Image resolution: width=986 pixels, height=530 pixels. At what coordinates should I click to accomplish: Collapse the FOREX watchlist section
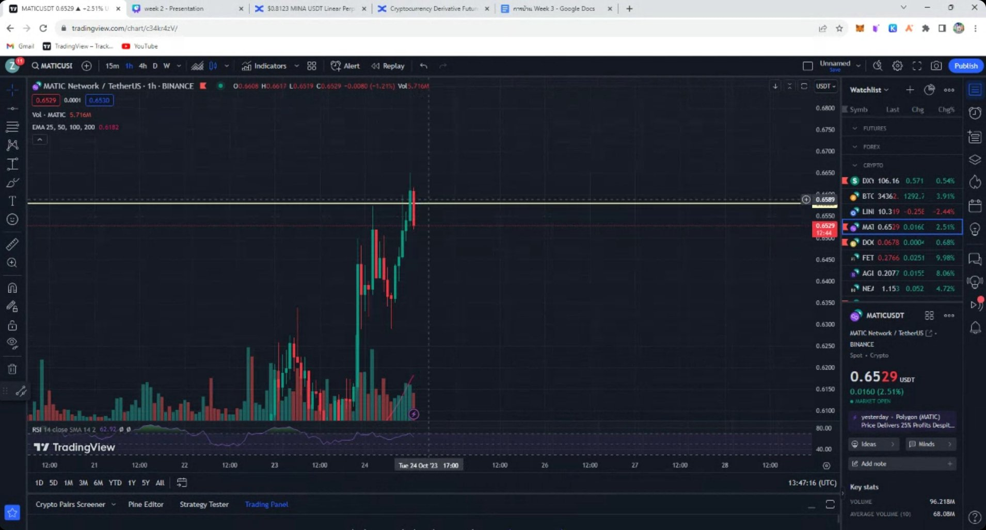coord(854,147)
